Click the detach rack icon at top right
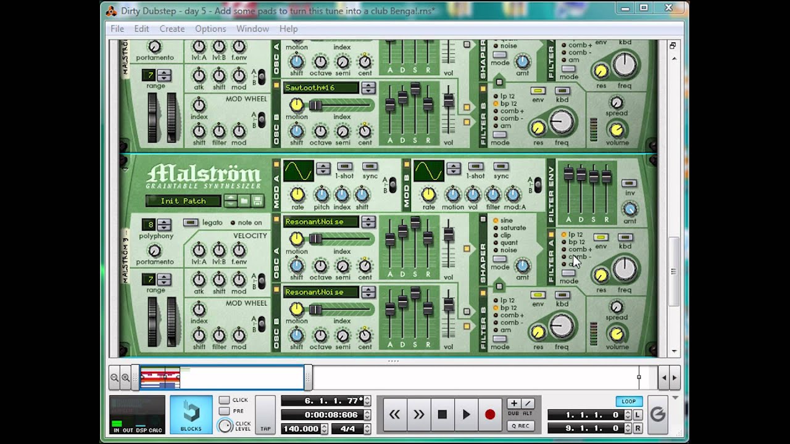The image size is (790, 444). click(673, 46)
